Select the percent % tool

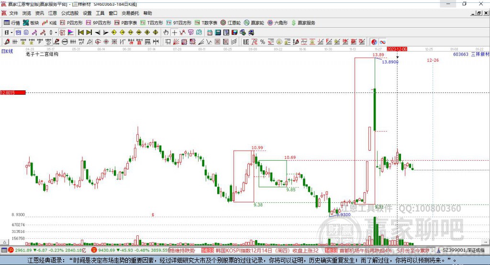pyautogui.click(x=263, y=42)
